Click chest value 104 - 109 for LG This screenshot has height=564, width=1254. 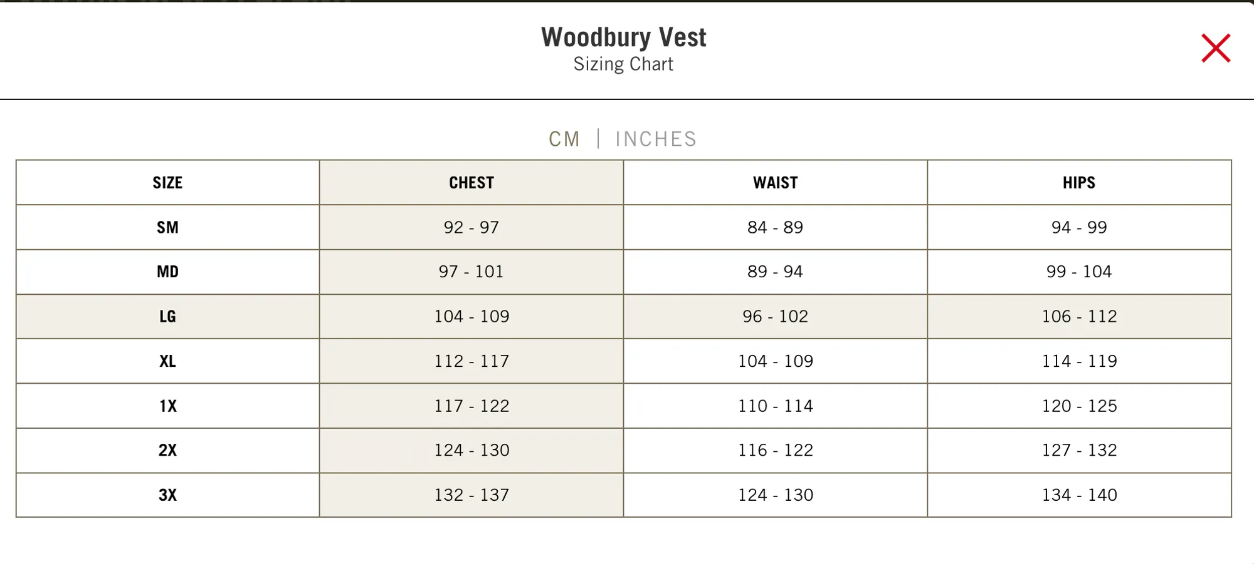point(472,317)
